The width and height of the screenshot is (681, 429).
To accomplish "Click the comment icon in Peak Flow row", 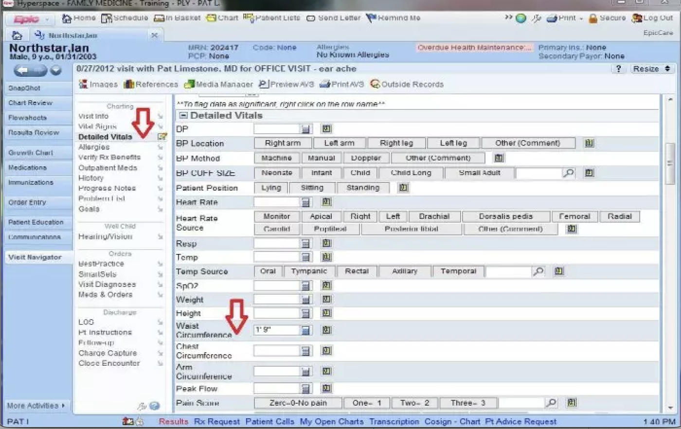I will [x=327, y=388].
